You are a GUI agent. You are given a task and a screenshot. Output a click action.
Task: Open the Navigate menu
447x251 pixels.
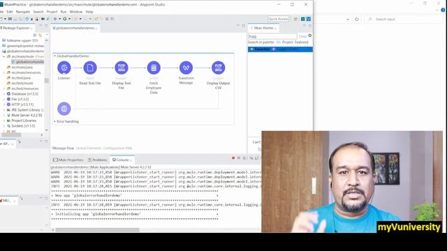point(23,12)
